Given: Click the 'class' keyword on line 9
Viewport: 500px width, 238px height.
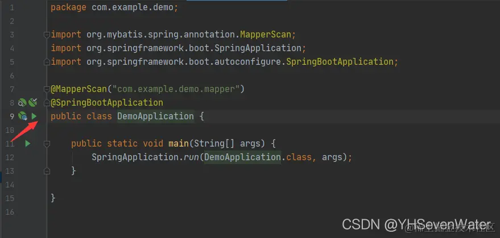Looking at the screenshot, I should pyautogui.click(x=99, y=116).
